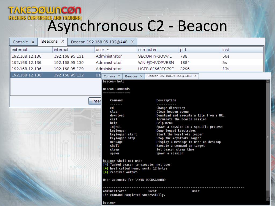The height and width of the screenshot is (206, 275).
Task: Close the Beacon 192.168.95.156@2348 tab
Action: pos(195,76)
